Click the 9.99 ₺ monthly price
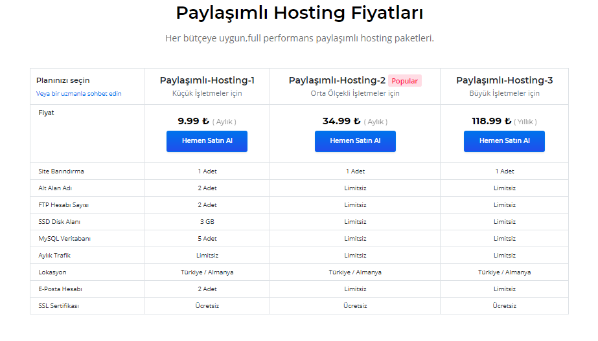The image size is (598, 341). tap(194, 121)
